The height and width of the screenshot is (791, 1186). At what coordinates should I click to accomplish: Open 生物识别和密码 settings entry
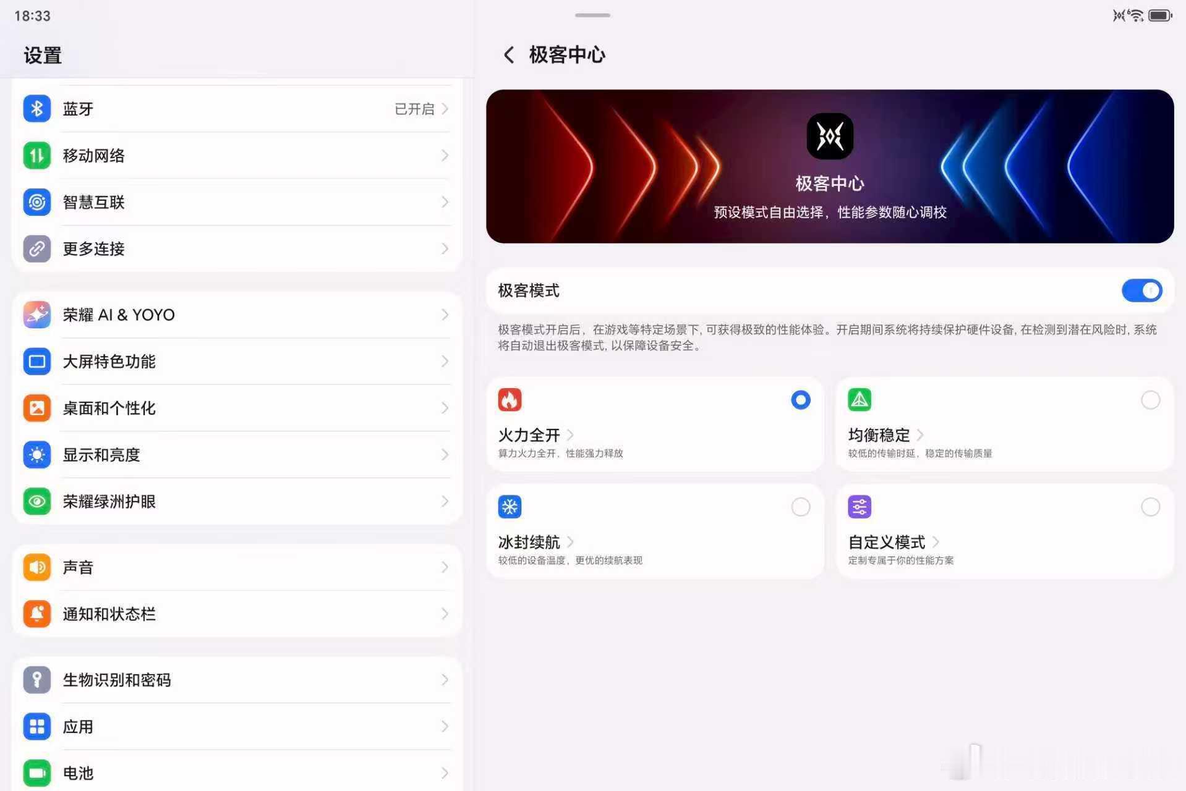point(237,680)
